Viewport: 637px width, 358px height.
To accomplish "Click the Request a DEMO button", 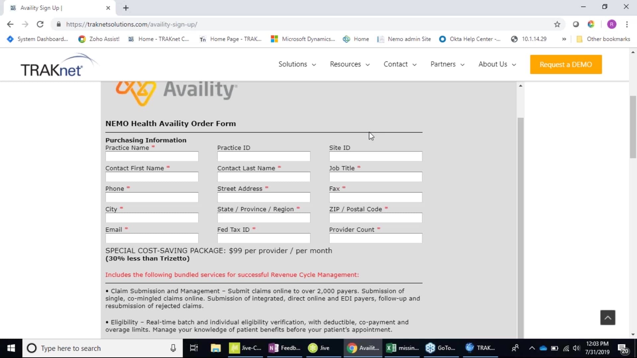I will tap(566, 65).
